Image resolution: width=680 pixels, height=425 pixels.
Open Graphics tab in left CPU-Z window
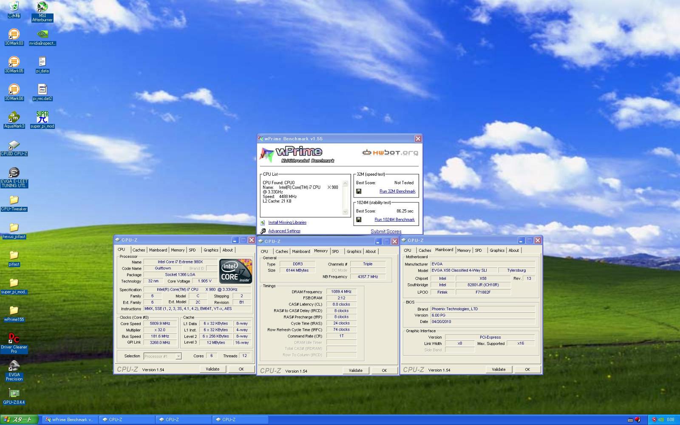tap(211, 250)
